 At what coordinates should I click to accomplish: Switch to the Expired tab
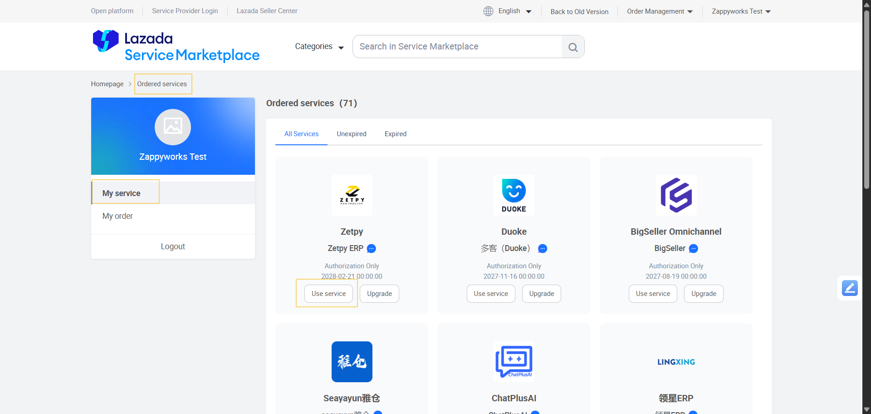[396, 134]
